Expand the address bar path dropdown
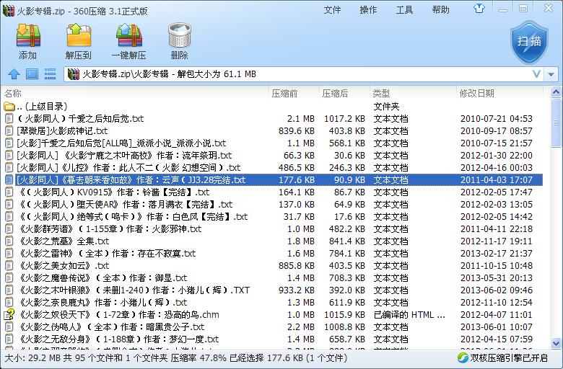 (x=536, y=74)
